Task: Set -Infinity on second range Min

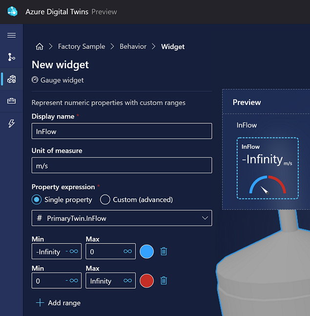Action: tap(72, 280)
